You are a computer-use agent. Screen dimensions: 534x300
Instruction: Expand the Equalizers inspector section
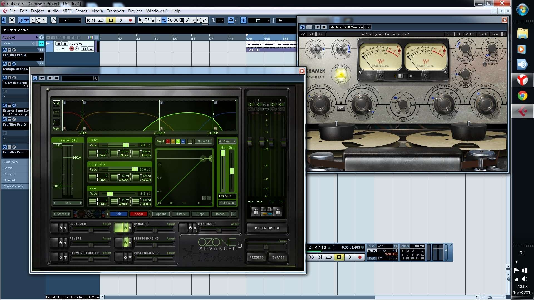point(15,162)
